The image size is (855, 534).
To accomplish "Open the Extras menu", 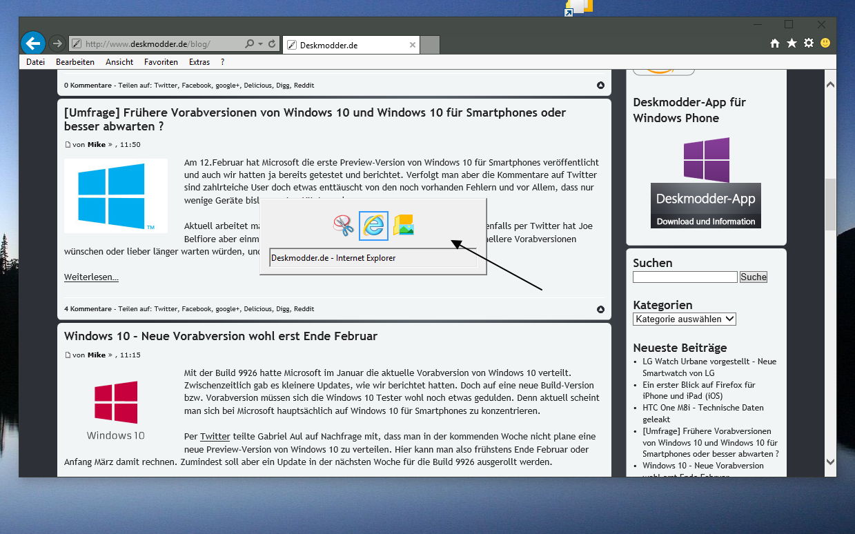I will pyautogui.click(x=199, y=62).
